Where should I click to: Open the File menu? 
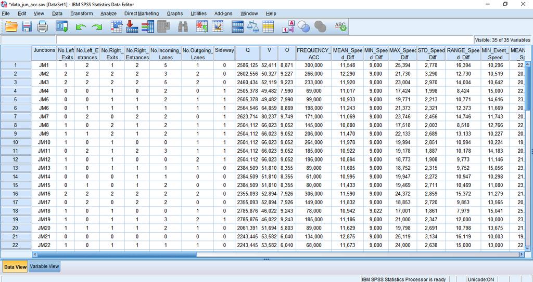pos(6,14)
